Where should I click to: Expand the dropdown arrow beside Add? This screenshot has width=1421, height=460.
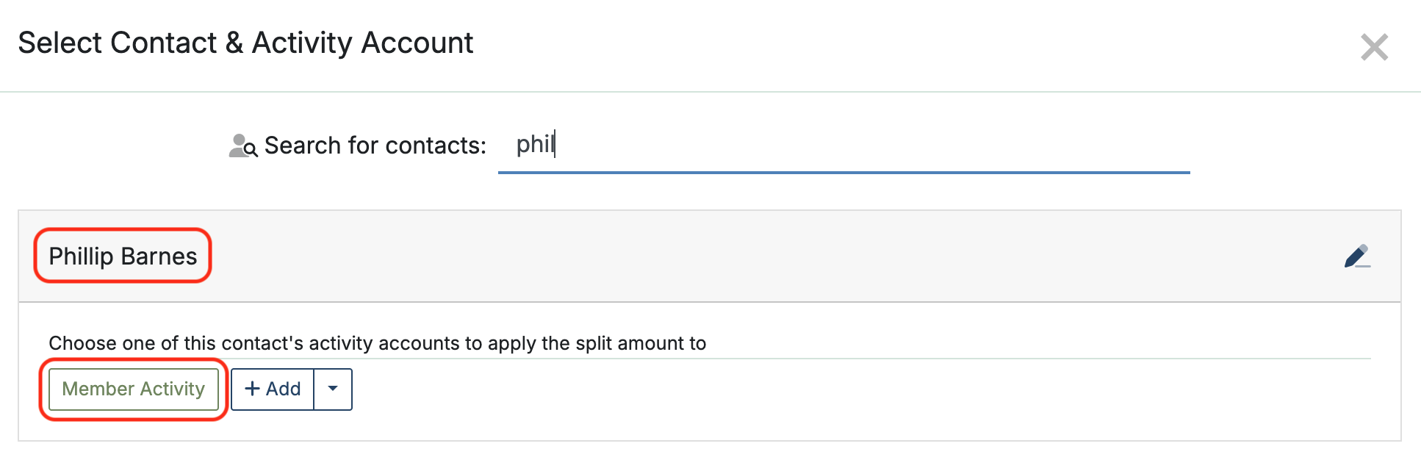[x=333, y=389]
